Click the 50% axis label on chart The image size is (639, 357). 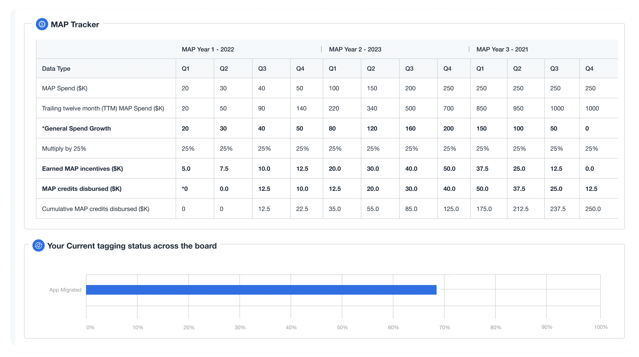tap(342, 328)
